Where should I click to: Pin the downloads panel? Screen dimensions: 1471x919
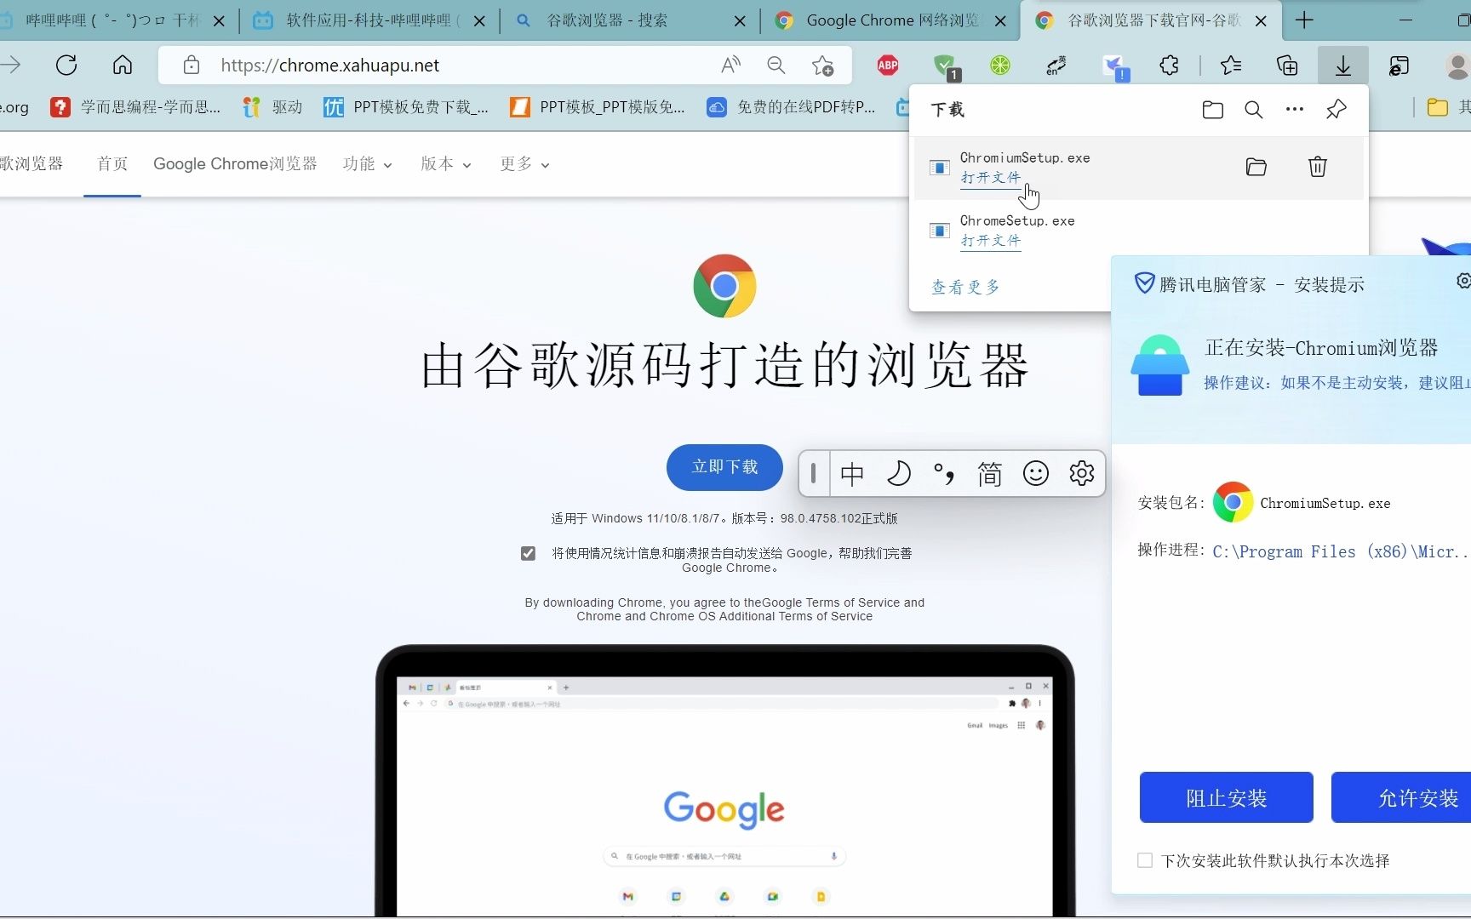pyautogui.click(x=1336, y=109)
